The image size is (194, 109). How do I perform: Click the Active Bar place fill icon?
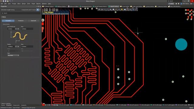tap(128, 9)
